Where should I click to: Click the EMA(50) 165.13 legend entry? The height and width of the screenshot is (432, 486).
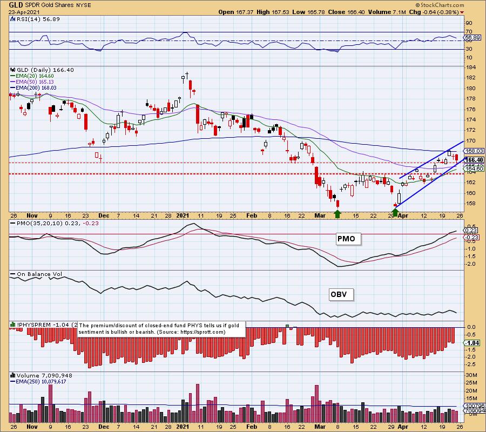click(x=32, y=82)
